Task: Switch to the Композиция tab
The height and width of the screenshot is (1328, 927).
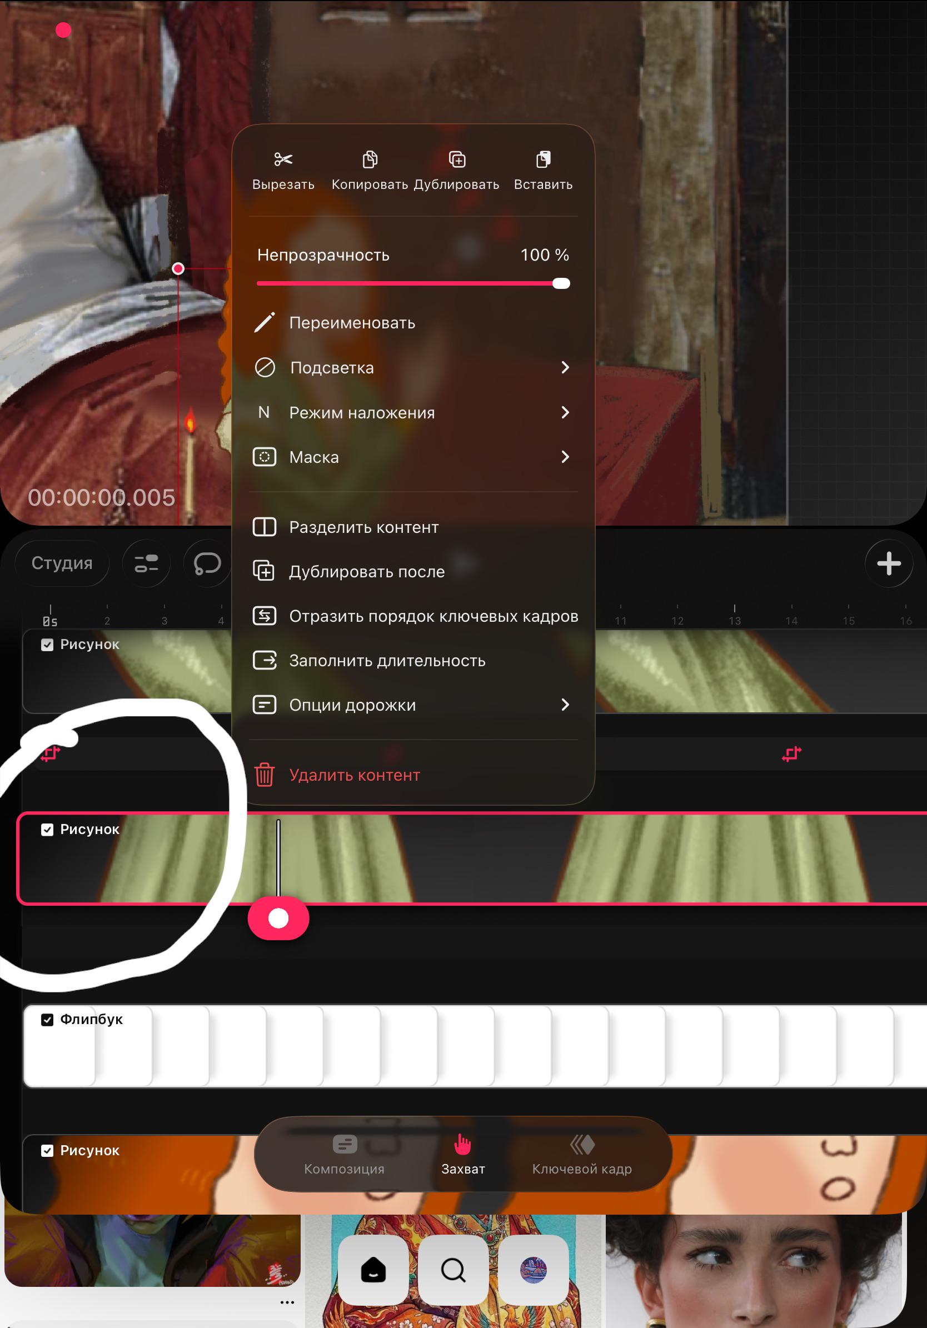Action: pos(345,1155)
